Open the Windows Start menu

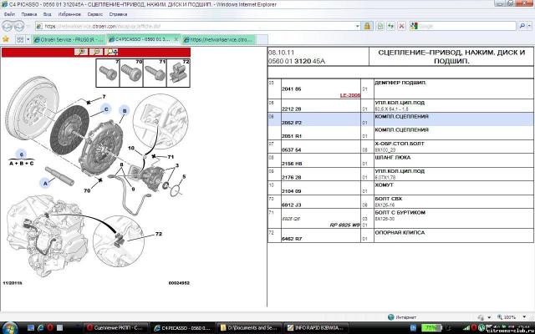[8, 326]
